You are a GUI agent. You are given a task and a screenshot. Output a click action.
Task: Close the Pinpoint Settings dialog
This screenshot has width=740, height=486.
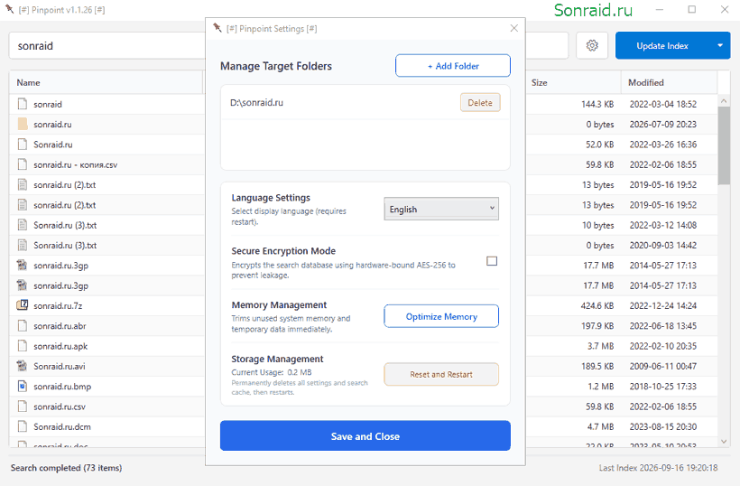click(514, 28)
